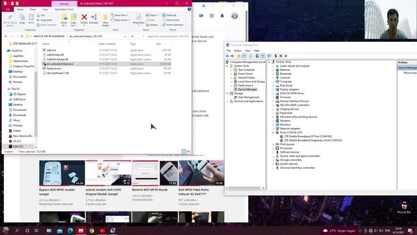Click Details view toggle in Explorer status bar
This screenshot has height=235, width=417.
pos(184,151)
